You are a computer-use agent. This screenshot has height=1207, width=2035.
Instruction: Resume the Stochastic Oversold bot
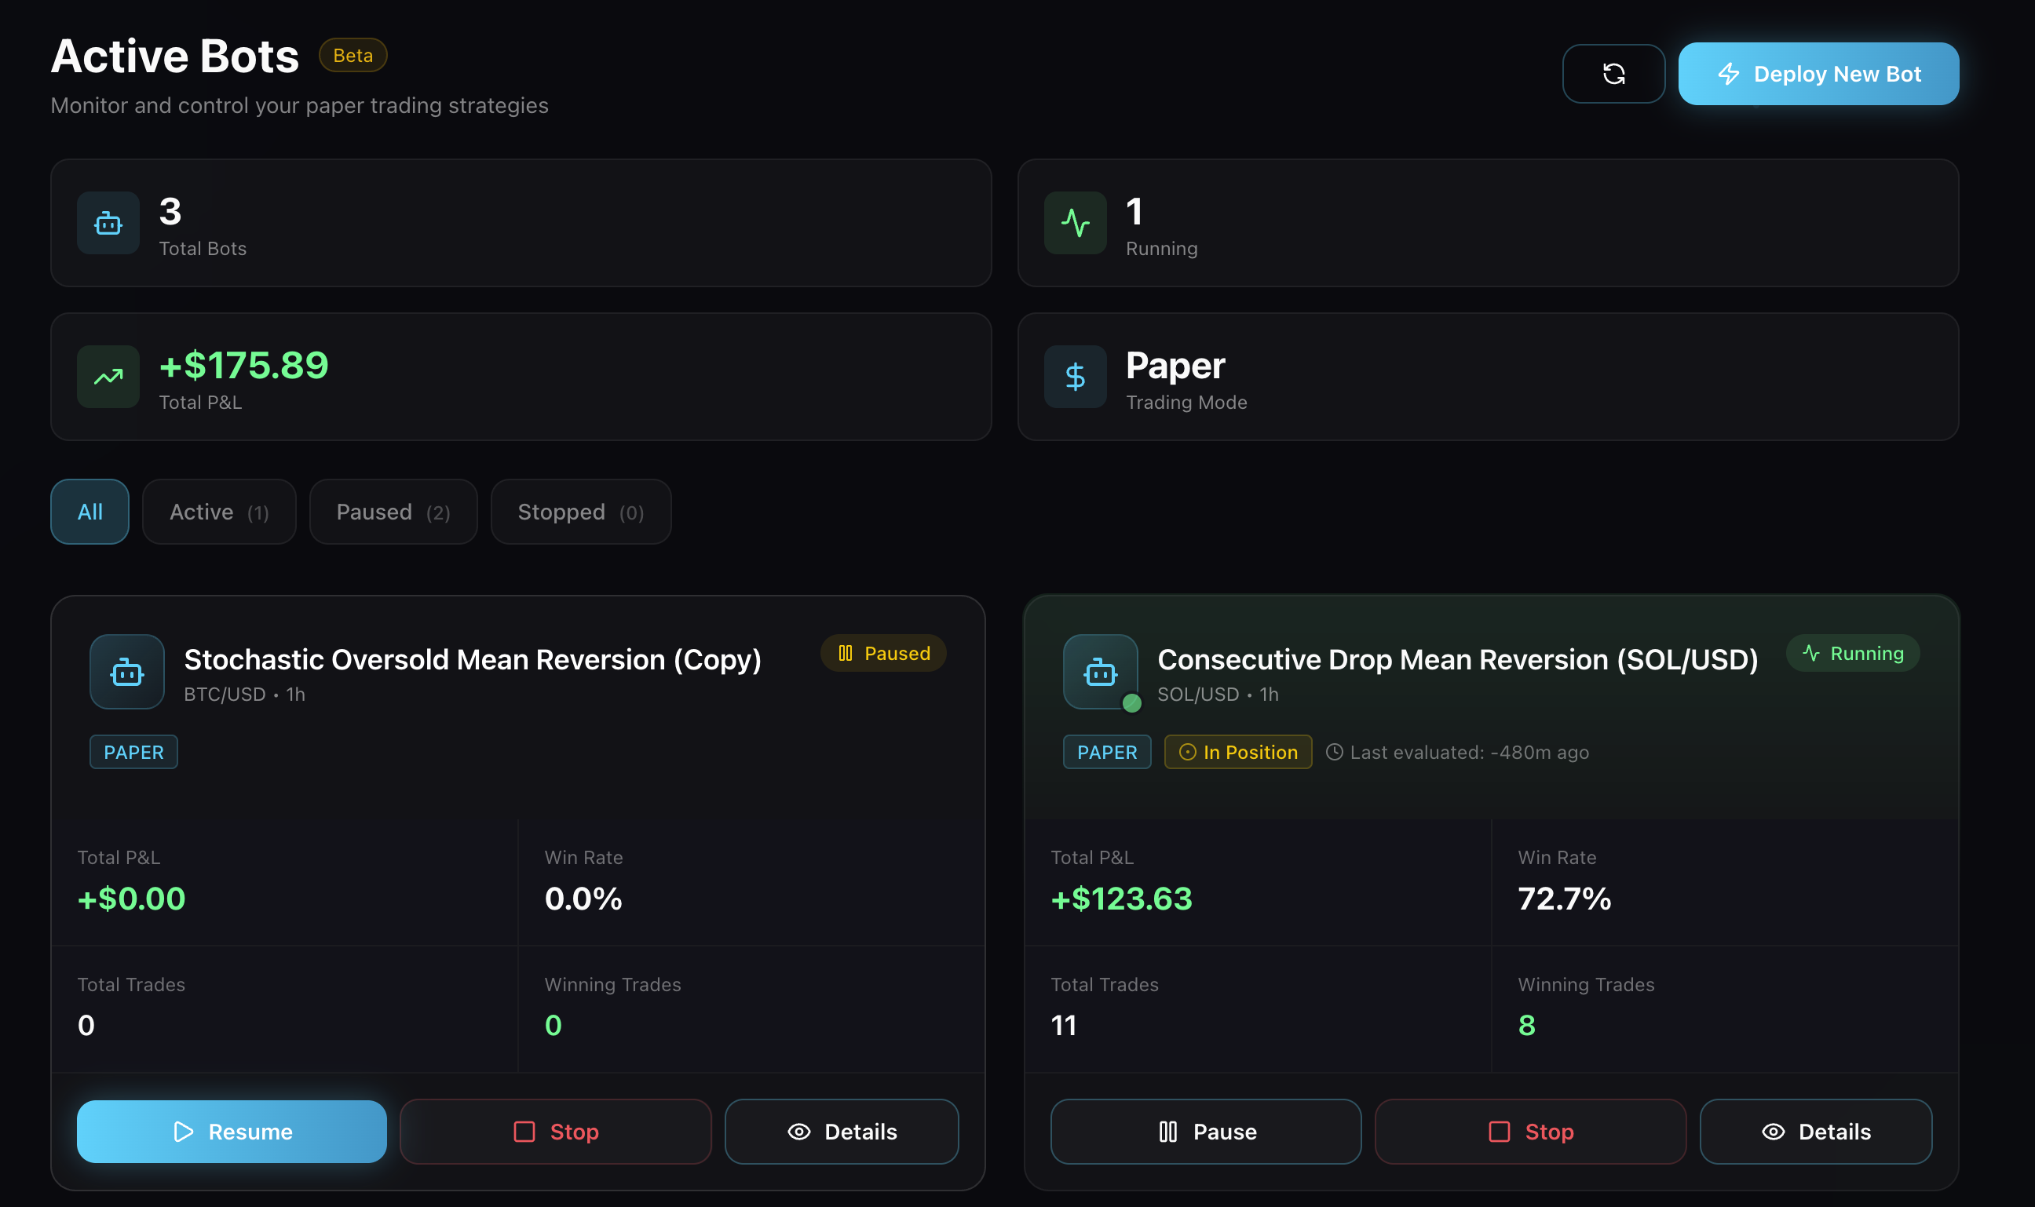pos(232,1132)
